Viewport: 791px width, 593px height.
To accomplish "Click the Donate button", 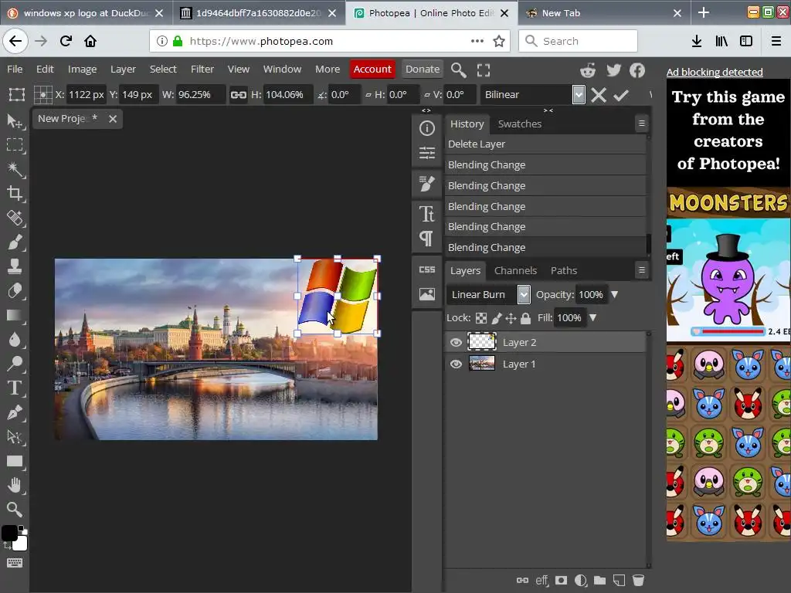I will 423,69.
